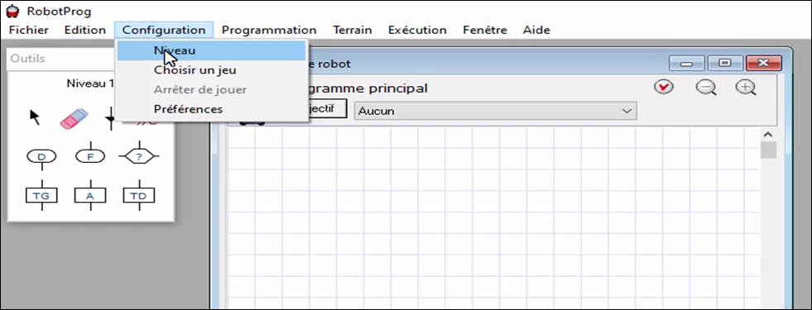Click the RobotProg application icon

[12, 12]
